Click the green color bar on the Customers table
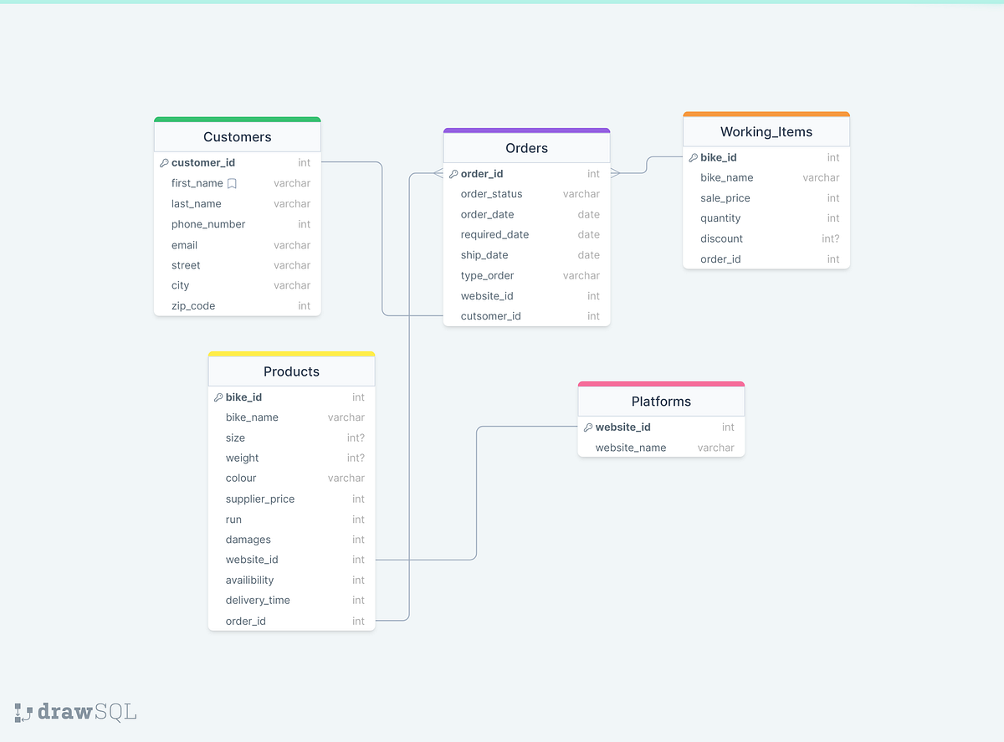This screenshot has width=1004, height=742. (x=237, y=118)
